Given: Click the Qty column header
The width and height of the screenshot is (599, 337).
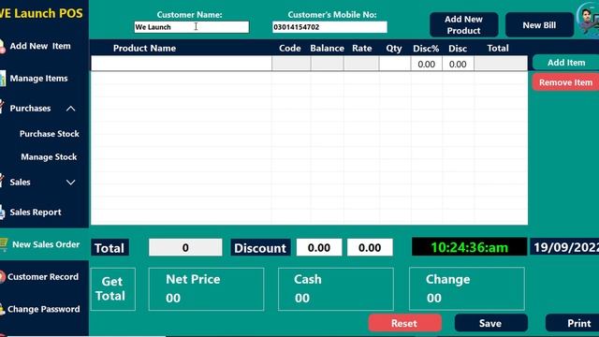Looking at the screenshot, I should pyautogui.click(x=394, y=49).
